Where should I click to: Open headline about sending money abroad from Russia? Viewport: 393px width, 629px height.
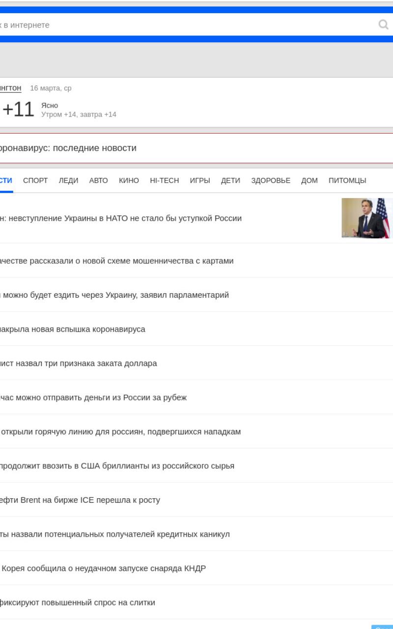[93, 398]
